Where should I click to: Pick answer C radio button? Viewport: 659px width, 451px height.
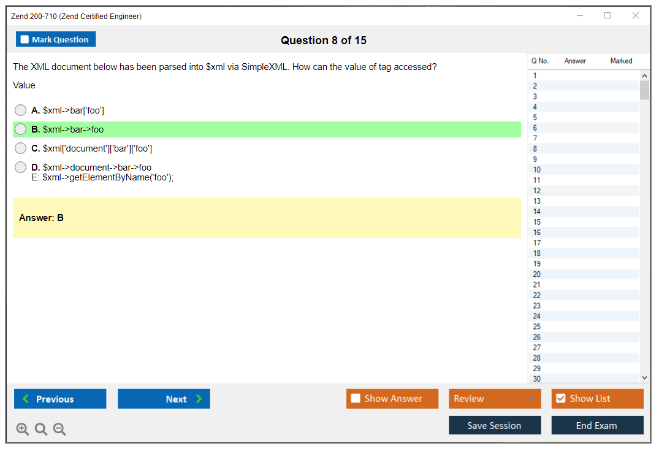21,148
